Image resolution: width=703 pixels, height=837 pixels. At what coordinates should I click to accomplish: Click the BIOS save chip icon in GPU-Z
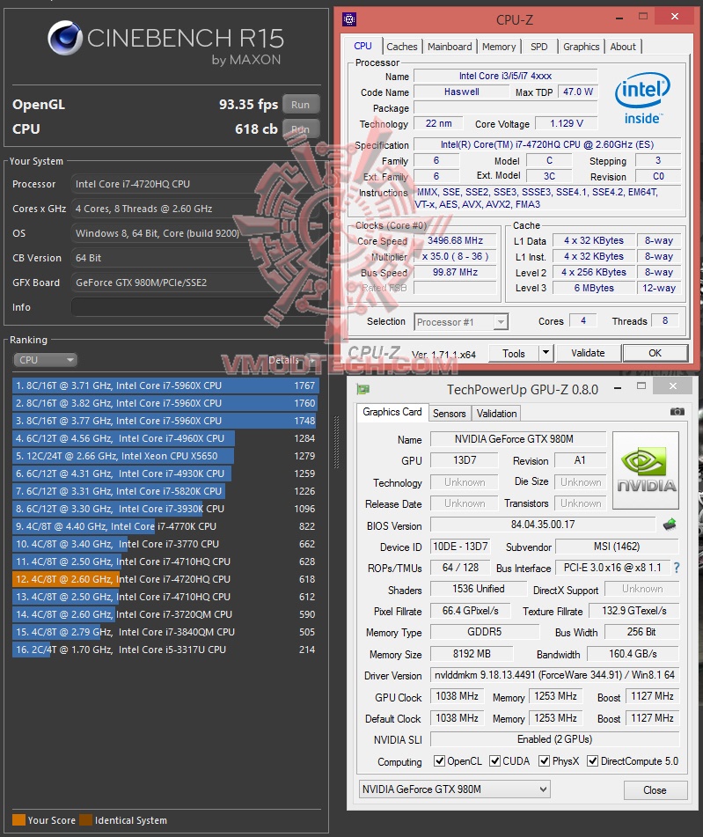[670, 525]
